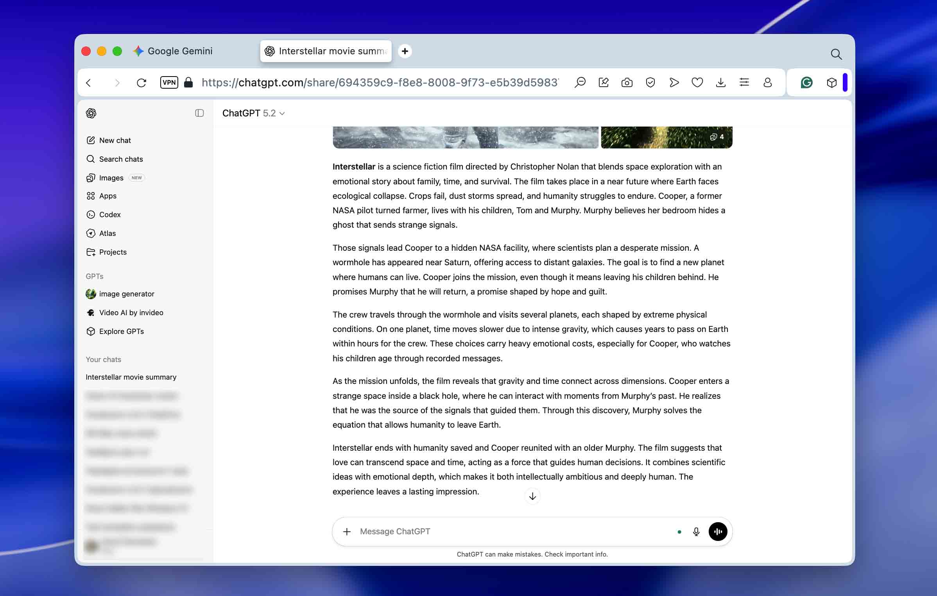This screenshot has height=596, width=937.
Task: Toggle the ChatGPT sidebar panel icon
Action: [x=199, y=113]
